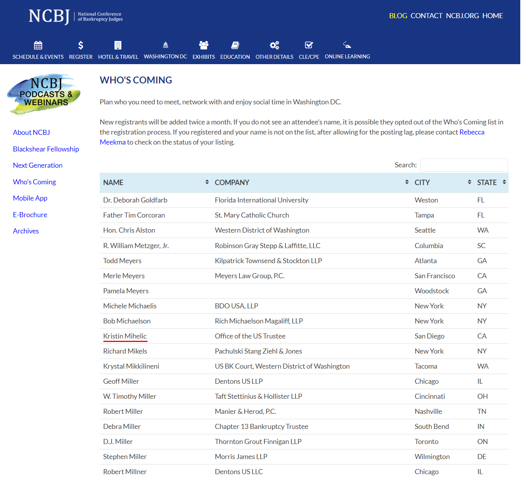Click the Washington DC capitol icon
Viewport: 528px width, 483px height.
pyautogui.click(x=165, y=45)
